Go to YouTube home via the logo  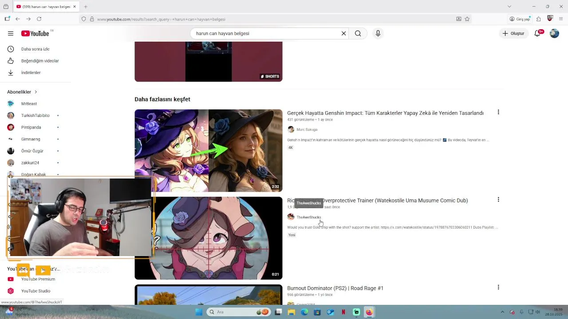(x=35, y=33)
